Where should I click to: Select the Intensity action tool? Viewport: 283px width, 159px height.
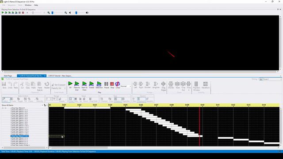click(x=39, y=99)
